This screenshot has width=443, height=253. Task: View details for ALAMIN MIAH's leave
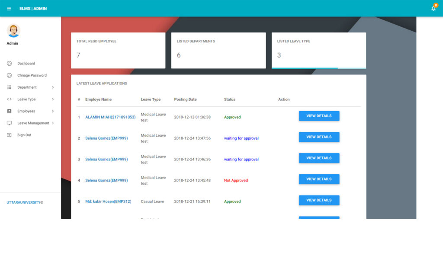[x=319, y=116]
